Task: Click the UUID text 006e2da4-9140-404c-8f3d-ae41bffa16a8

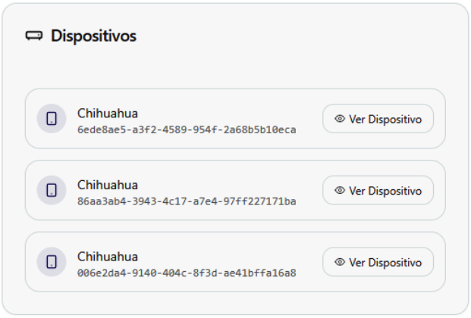Action: coord(187,273)
